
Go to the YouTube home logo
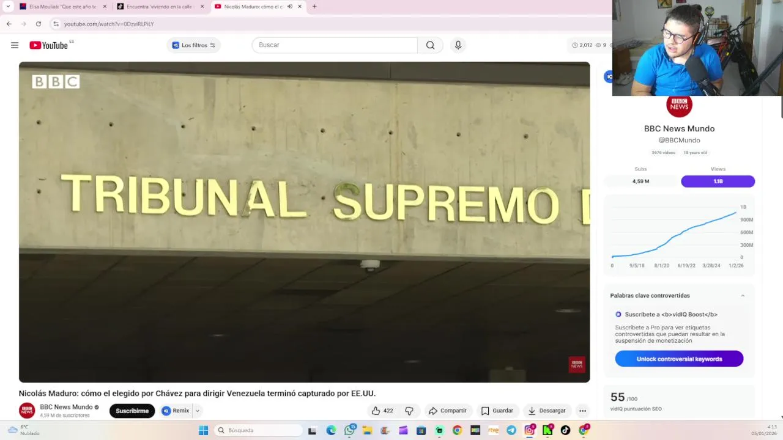[49, 45]
